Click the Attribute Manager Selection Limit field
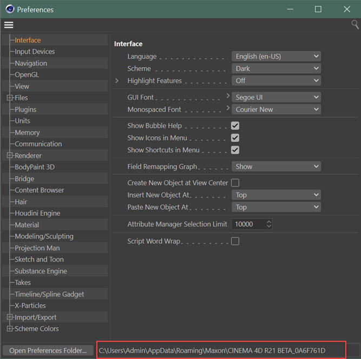 (x=248, y=224)
